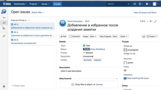Click the watchers count badge

(125, 78)
